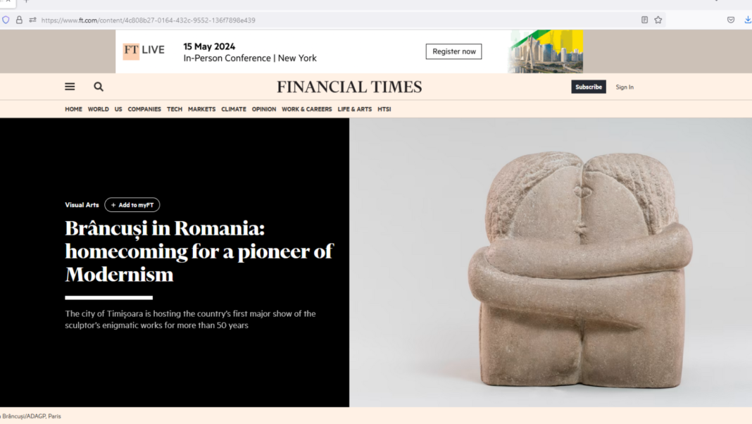Open the site permissions icon
Image resolution: width=752 pixels, height=424 pixels.
coord(32,20)
